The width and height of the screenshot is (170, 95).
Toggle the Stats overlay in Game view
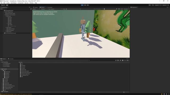click(x=122, y=9)
